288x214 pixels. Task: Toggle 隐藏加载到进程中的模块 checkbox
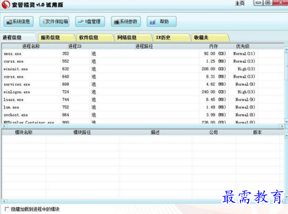point(7,209)
